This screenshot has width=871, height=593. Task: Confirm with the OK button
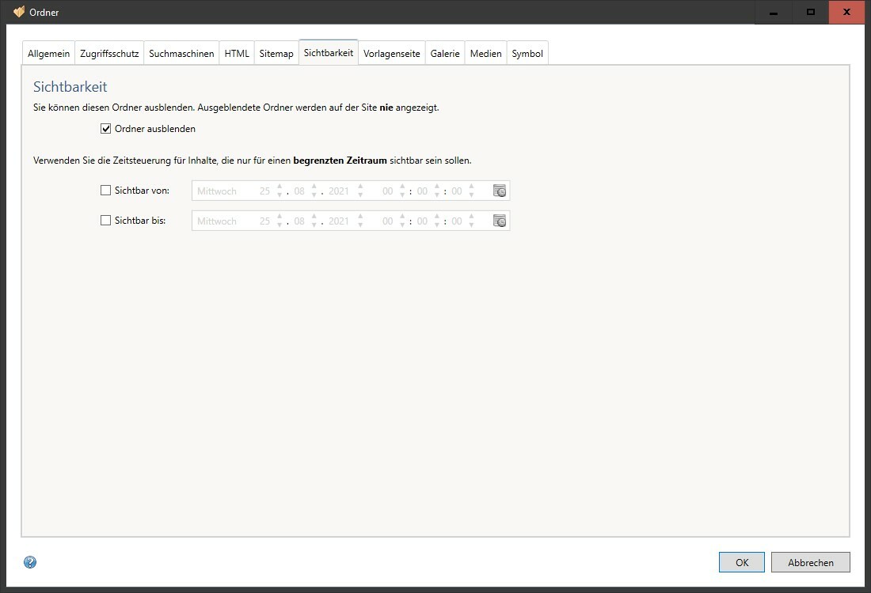click(742, 562)
